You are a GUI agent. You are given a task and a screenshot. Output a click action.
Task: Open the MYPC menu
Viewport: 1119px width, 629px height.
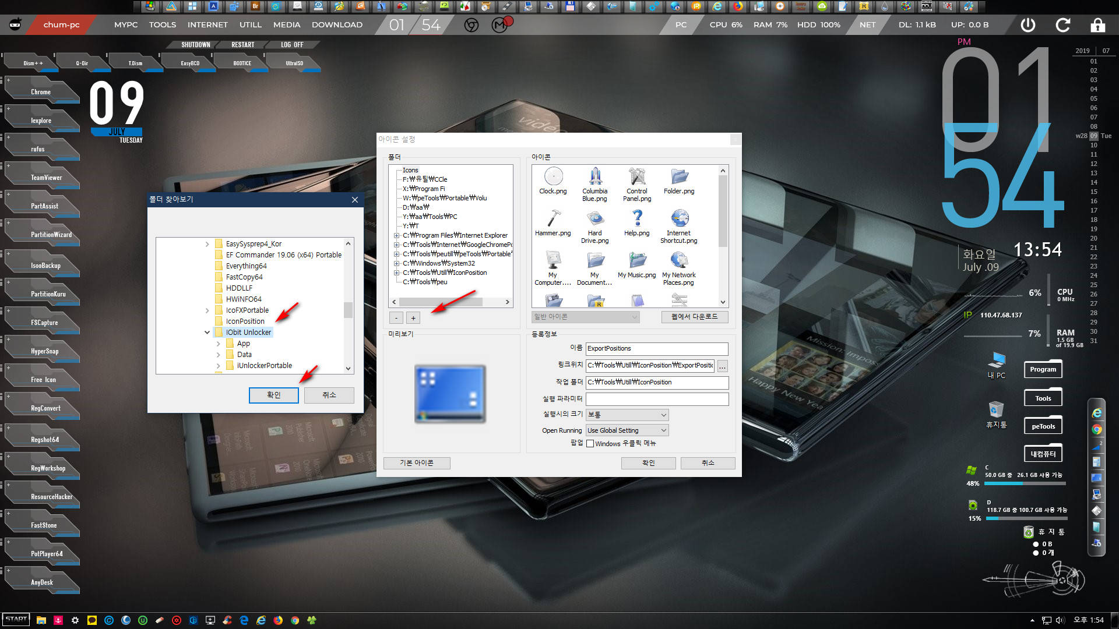point(126,25)
